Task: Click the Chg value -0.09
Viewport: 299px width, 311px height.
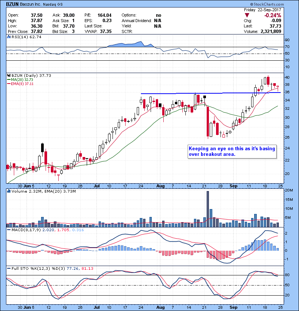Action: (x=276, y=21)
